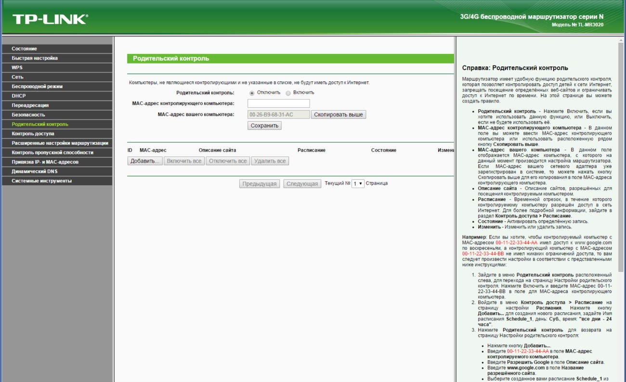Open the "Беспроводной режим" section
The image size is (626, 382).
tap(37, 87)
